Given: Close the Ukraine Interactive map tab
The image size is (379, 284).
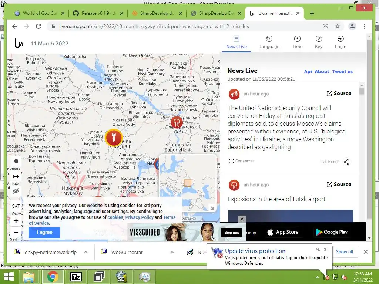Looking at the screenshot, I should point(298,13).
